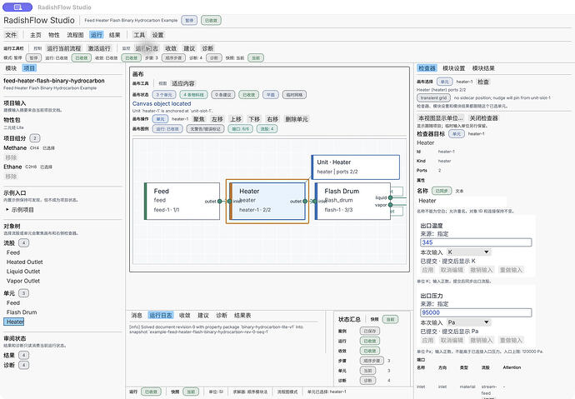Click the 右移 nudge button
The height and width of the screenshot is (399, 575).
pos(272,119)
